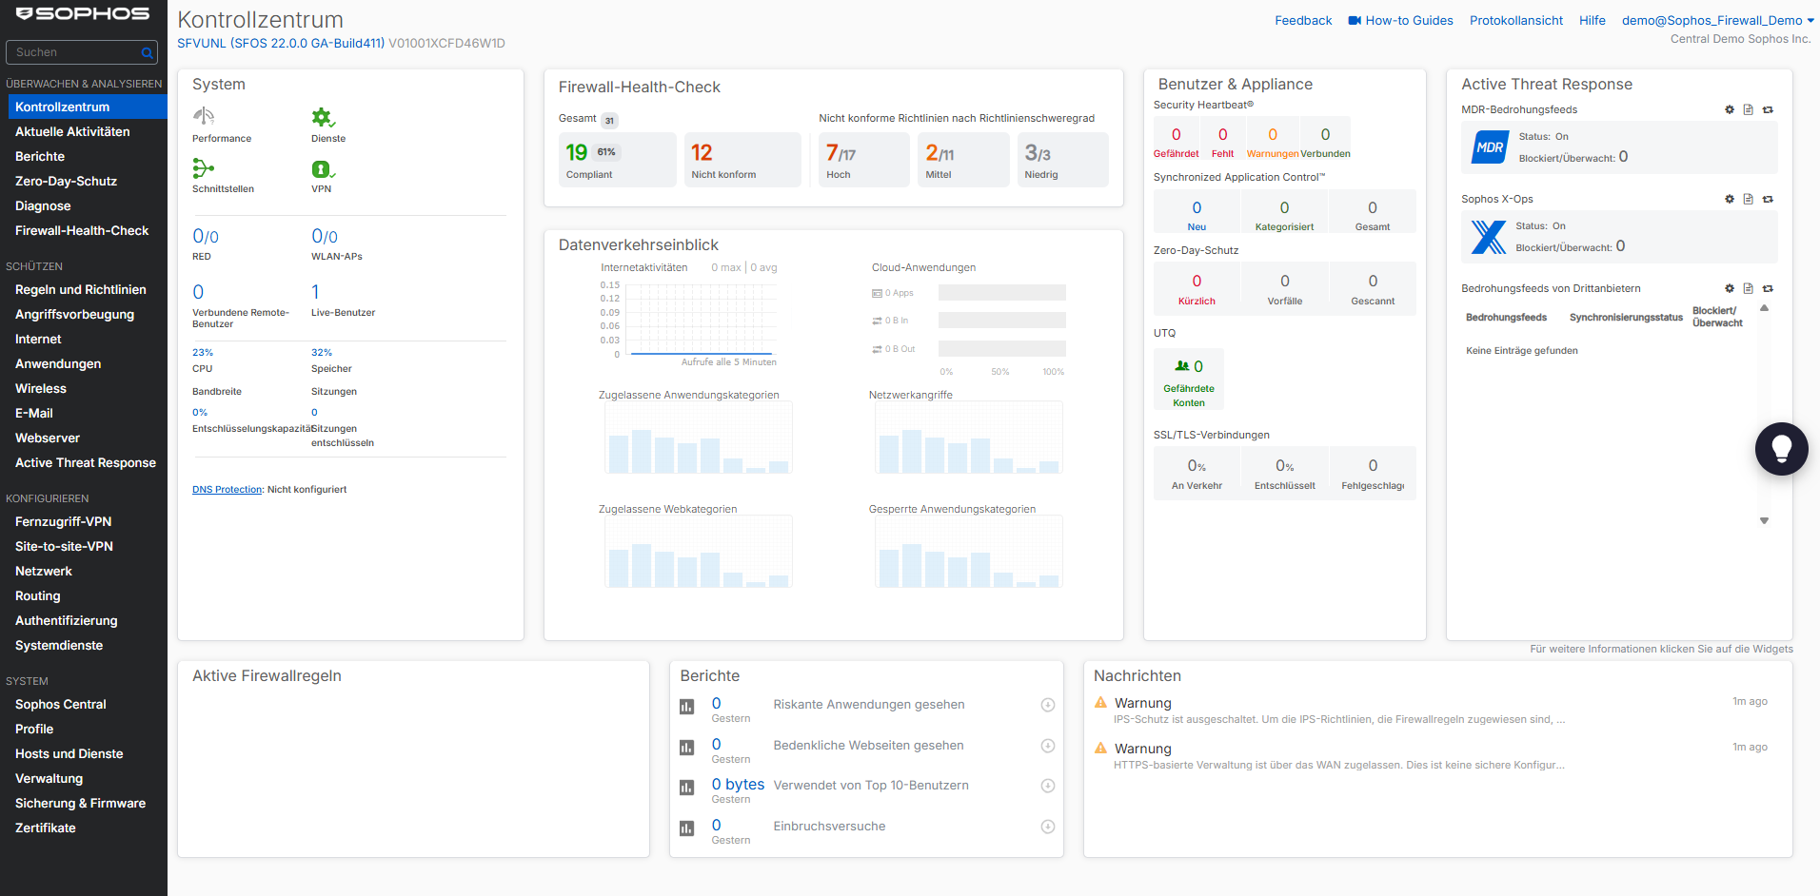Open chart icon for Bedenkliche Webseiten gesehen
The width and height of the screenshot is (1820, 896).
(x=686, y=748)
